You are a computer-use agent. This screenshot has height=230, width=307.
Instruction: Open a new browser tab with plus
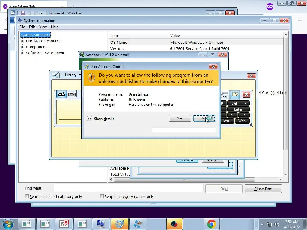(73, 7)
